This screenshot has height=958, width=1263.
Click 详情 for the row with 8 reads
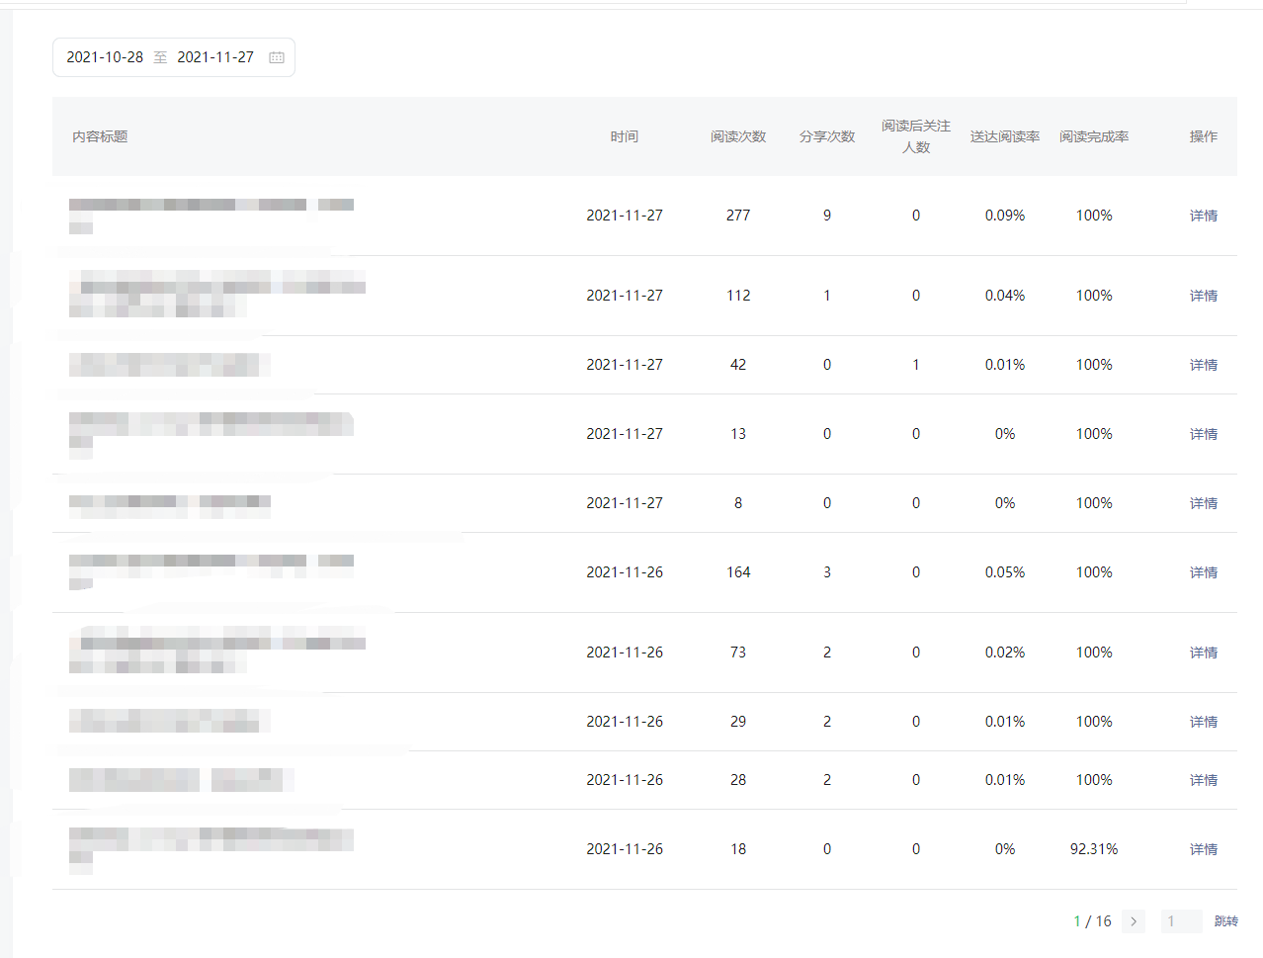pos(1203,503)
